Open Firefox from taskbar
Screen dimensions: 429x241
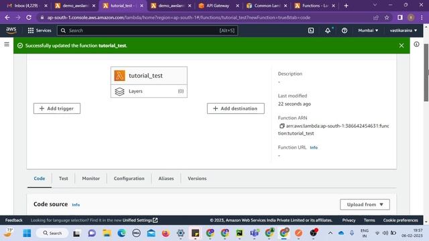(x=166, y=233)
